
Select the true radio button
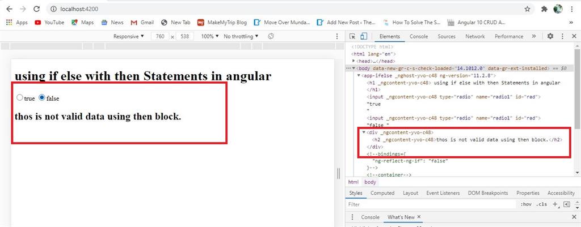[x=20, y=97]
